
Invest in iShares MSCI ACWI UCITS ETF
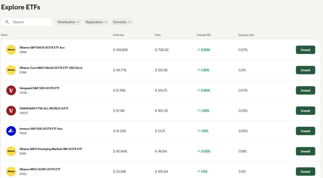(305, 172)
